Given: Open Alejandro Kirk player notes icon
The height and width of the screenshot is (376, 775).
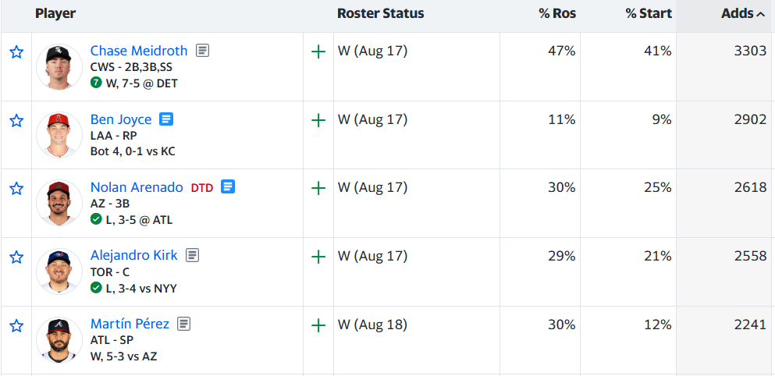Looking at the screenshot, I should (x=192, y=255).
